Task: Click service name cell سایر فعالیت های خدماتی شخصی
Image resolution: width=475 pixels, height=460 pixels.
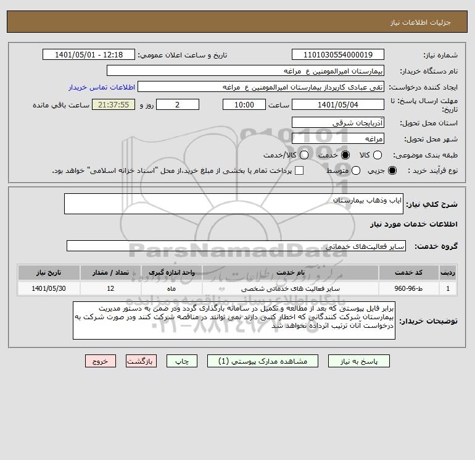Action: tap(290, 288)
